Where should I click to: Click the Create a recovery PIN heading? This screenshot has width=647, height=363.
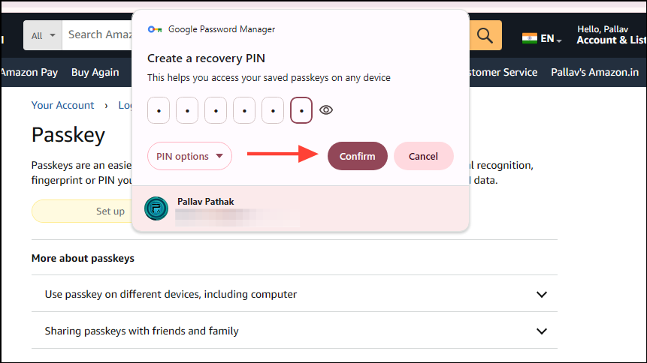click(x=207, y=58)
